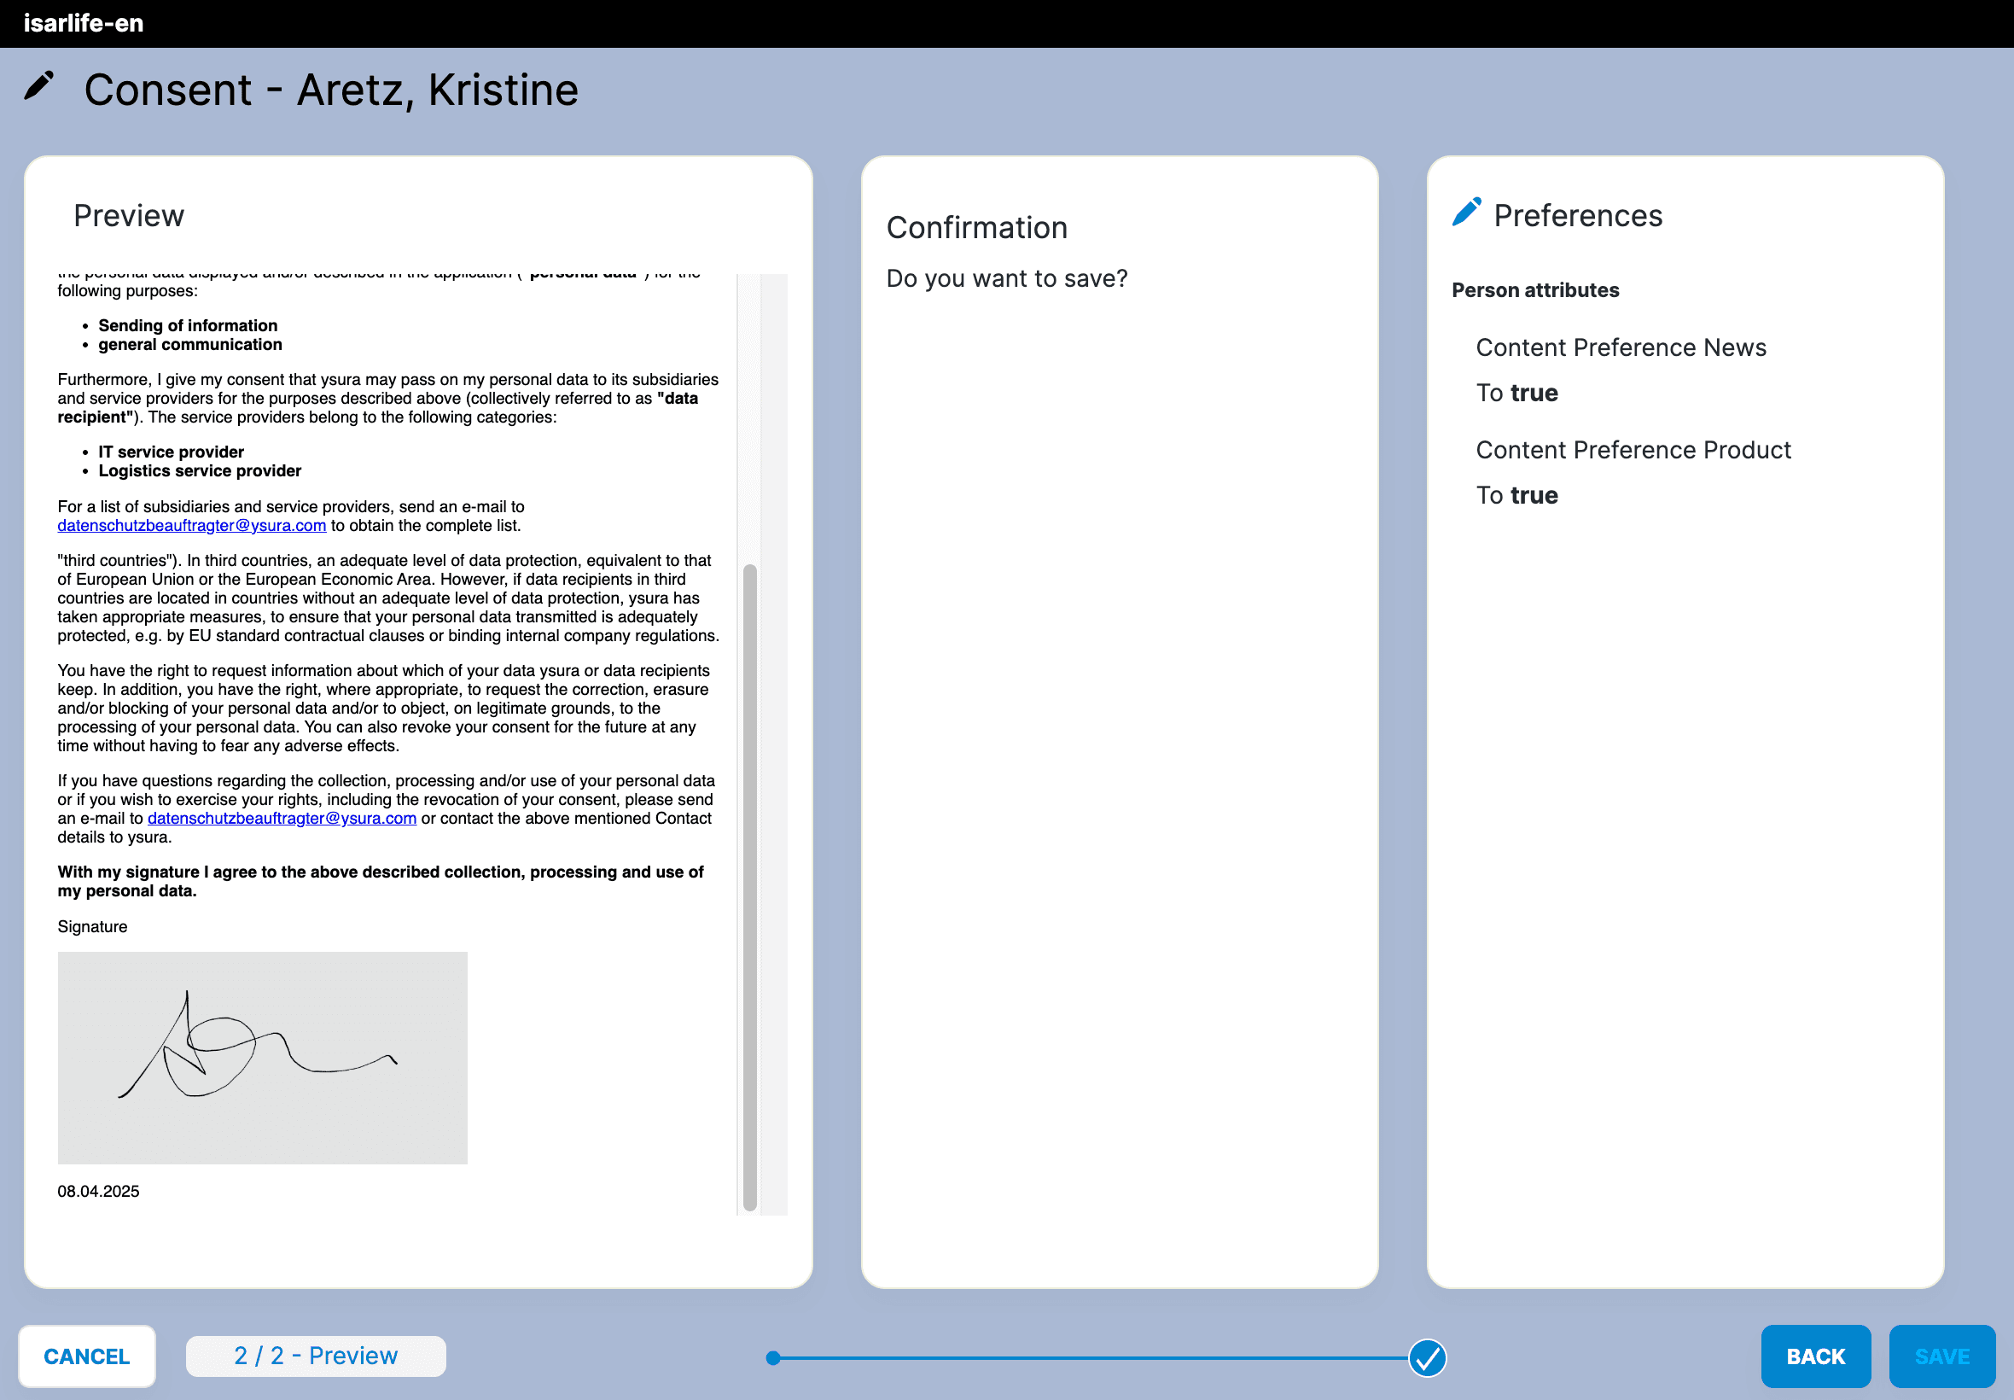
Task: Click the blue pencil icon next to Preferences
Action: click(x=1466, y=213)
